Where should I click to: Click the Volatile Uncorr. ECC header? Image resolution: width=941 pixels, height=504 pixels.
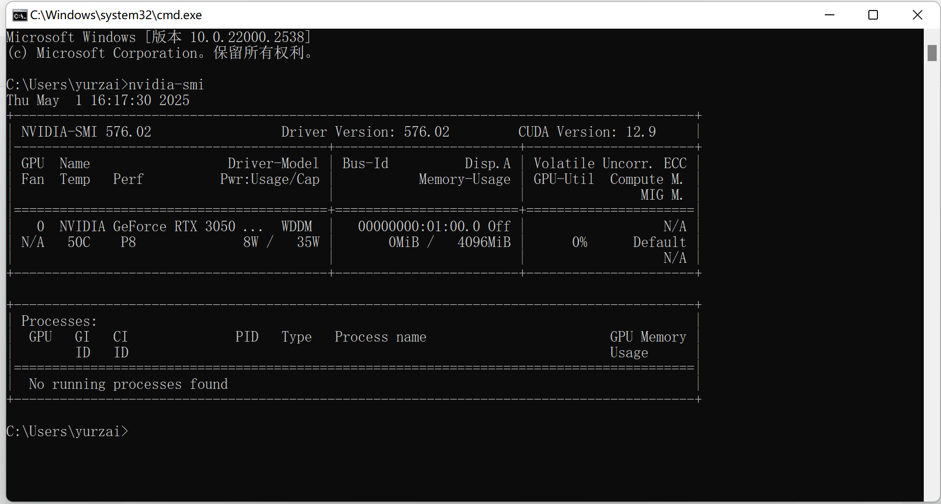point(610,163)
